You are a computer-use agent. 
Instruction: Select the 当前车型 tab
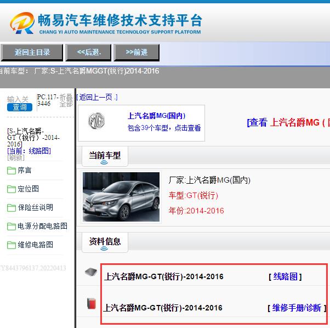(x=105, y=156)
